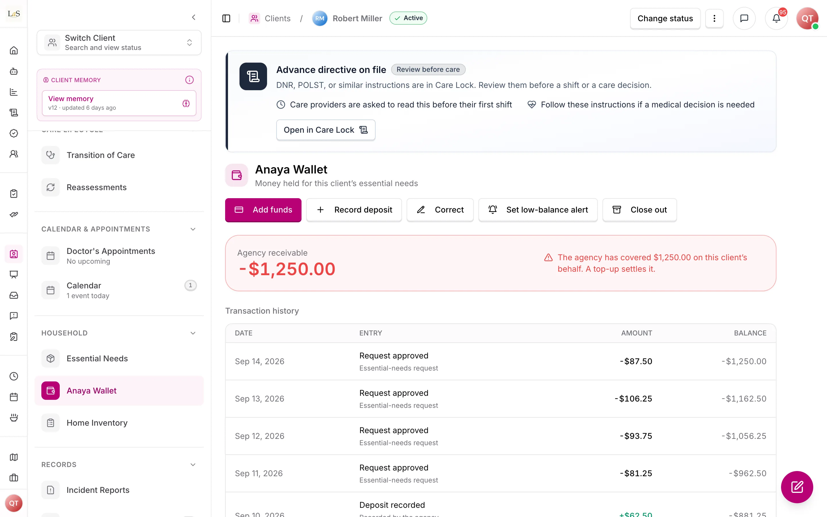Screen dimensions: 827x517
Task: Click the Change status button
Action: pyautogui.click(x=665, y=18)
